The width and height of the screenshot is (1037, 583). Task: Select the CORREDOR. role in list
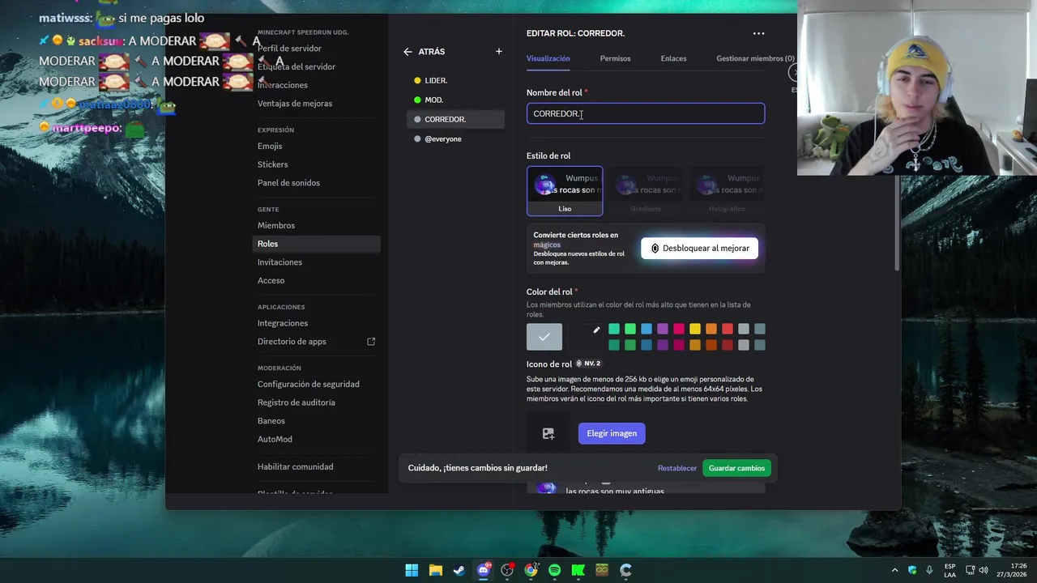point(455,119)
